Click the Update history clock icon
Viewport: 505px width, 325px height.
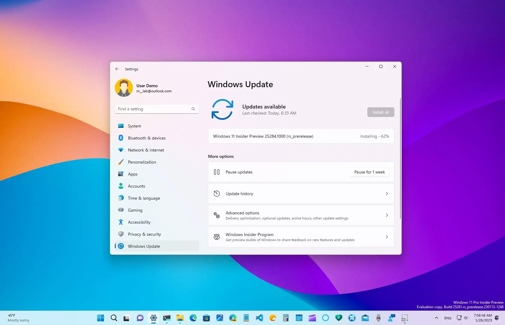tap(217, 194)
